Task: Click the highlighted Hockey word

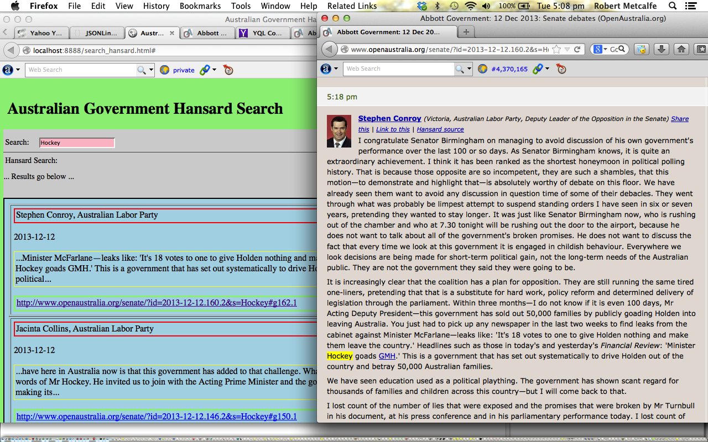Action: (340, 356)
